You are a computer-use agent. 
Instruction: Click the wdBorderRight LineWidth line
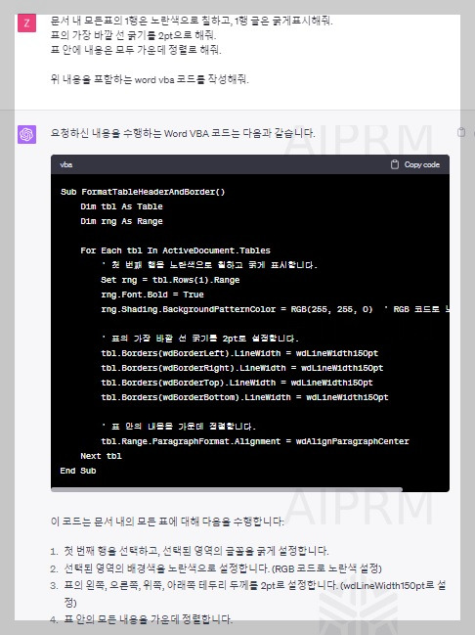pos(242,368)
